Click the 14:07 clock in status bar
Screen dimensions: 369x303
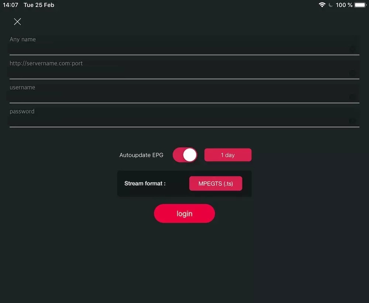11,5
